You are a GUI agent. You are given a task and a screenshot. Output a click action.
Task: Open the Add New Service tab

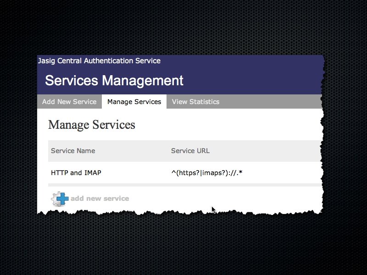tap(69, 102)
